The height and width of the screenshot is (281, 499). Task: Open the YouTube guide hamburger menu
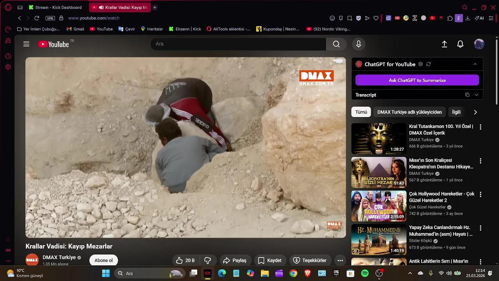[x=26, y=44]
